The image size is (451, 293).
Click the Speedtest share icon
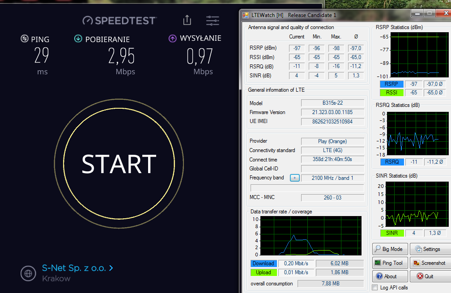tap(187, 20)
